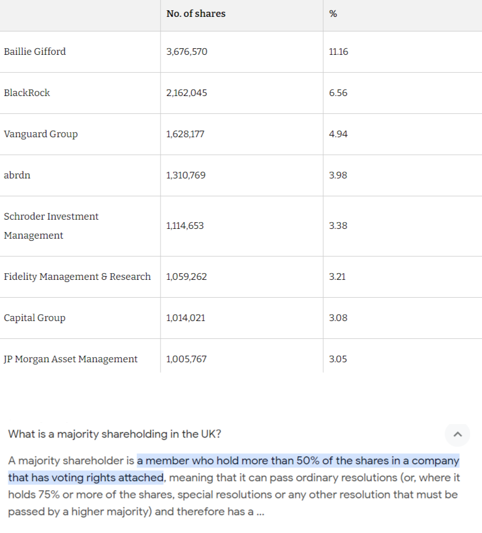Click the 1,014,021 Capital Group shares value
This screenshot has height=533, width=482.
[x=185, y=318]
